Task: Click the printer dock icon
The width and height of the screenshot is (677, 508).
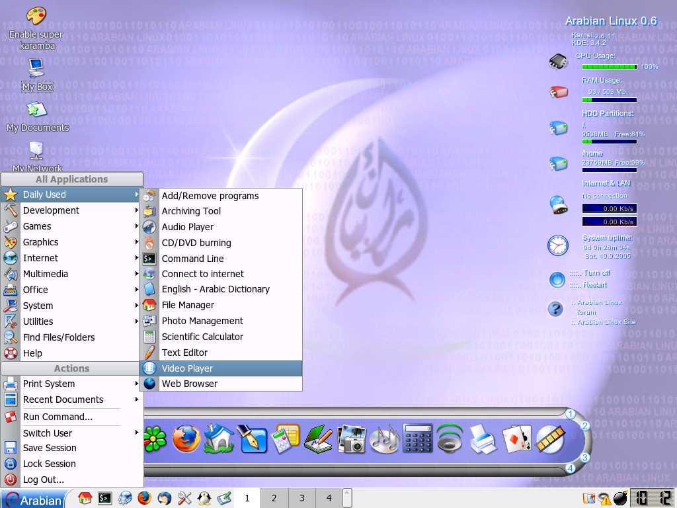Action: tap(482, 439)
